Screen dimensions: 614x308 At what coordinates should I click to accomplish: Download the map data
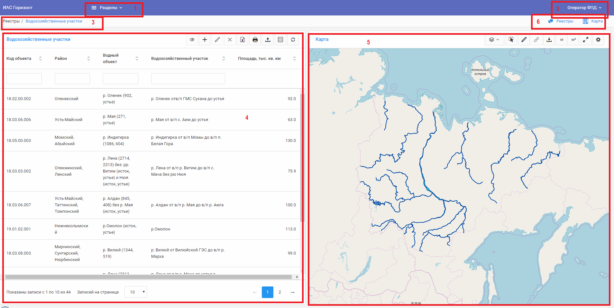[x=549, y=40]
